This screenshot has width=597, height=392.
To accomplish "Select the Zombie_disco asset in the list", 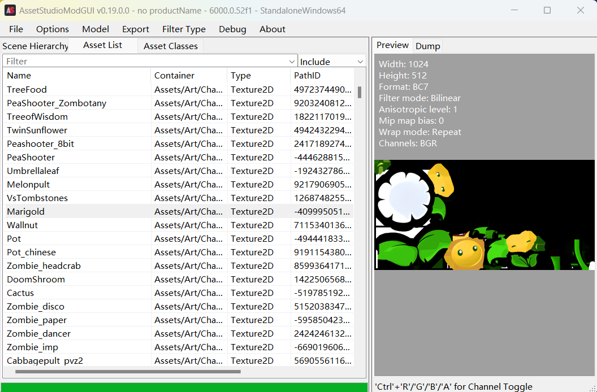I will tap(36, 307).
